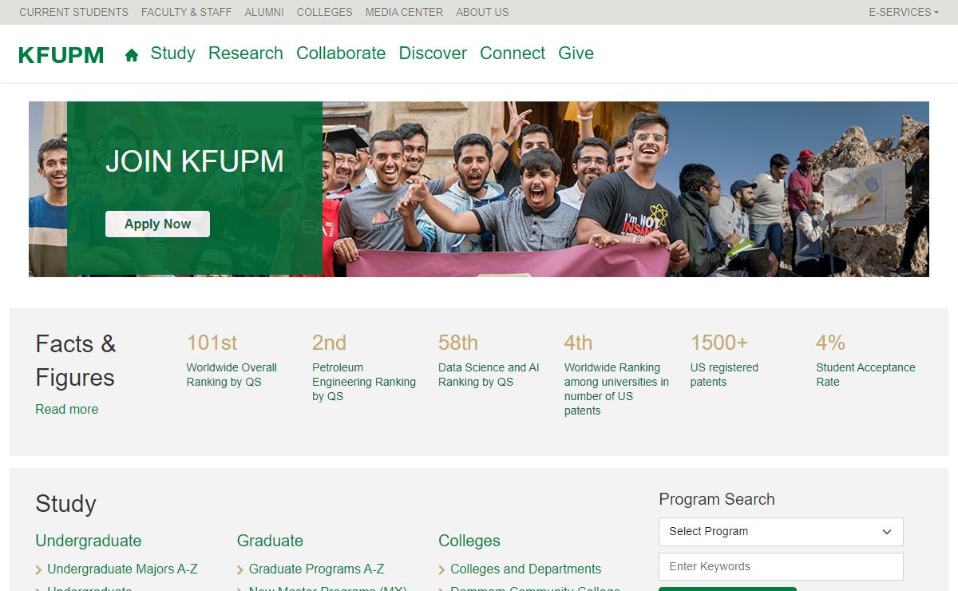Click chevron beside Undergraduate Majors A-Z

(x=39, y=569)
